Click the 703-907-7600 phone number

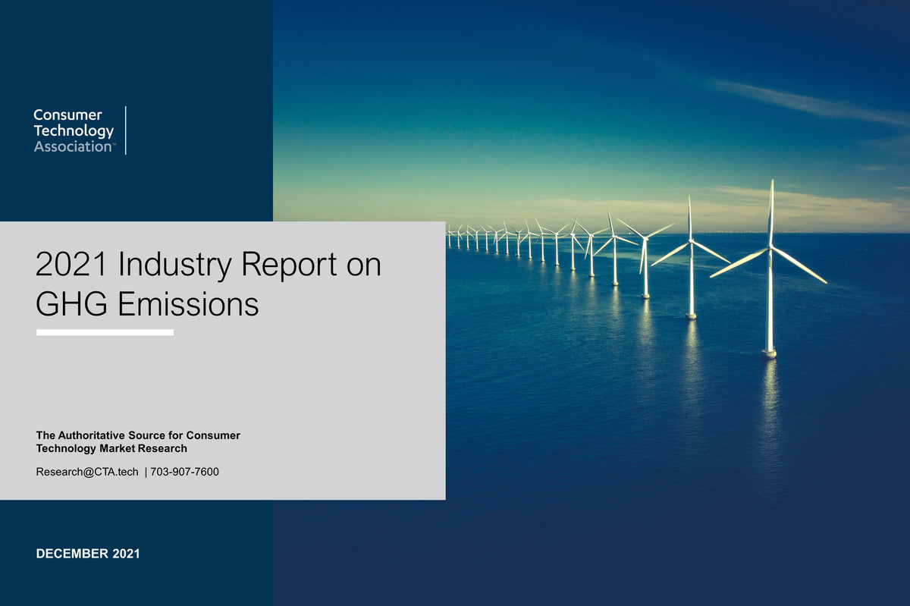pyautogui.click(x=184, y=471)
